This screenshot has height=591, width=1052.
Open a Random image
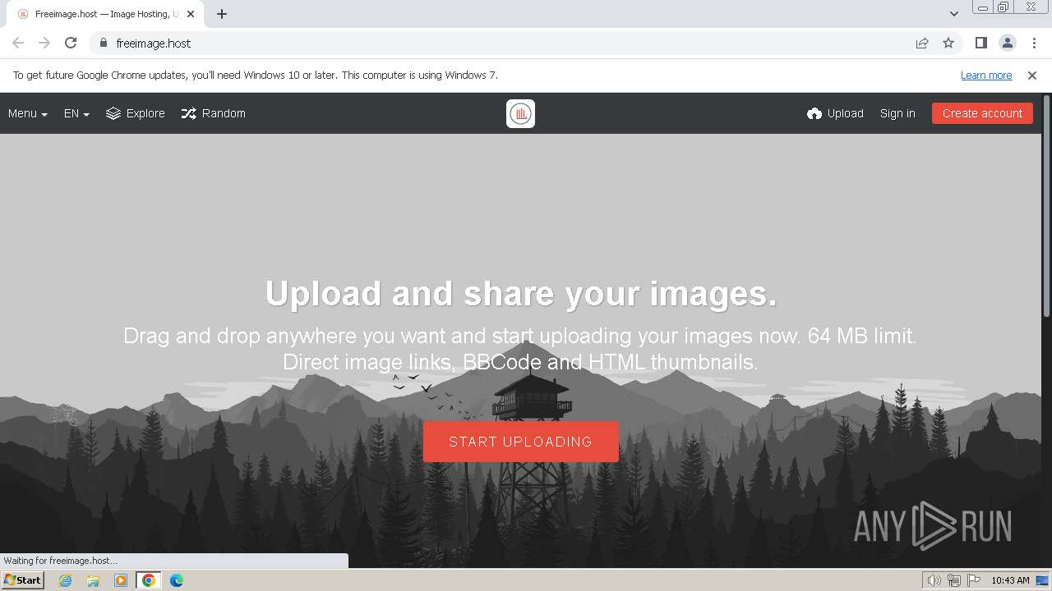214,113
